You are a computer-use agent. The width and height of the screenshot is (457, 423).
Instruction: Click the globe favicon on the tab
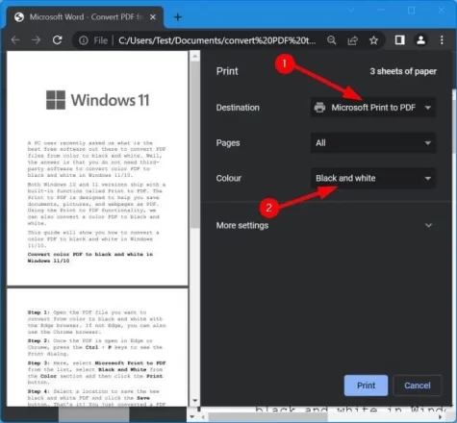tap(19, 17)
